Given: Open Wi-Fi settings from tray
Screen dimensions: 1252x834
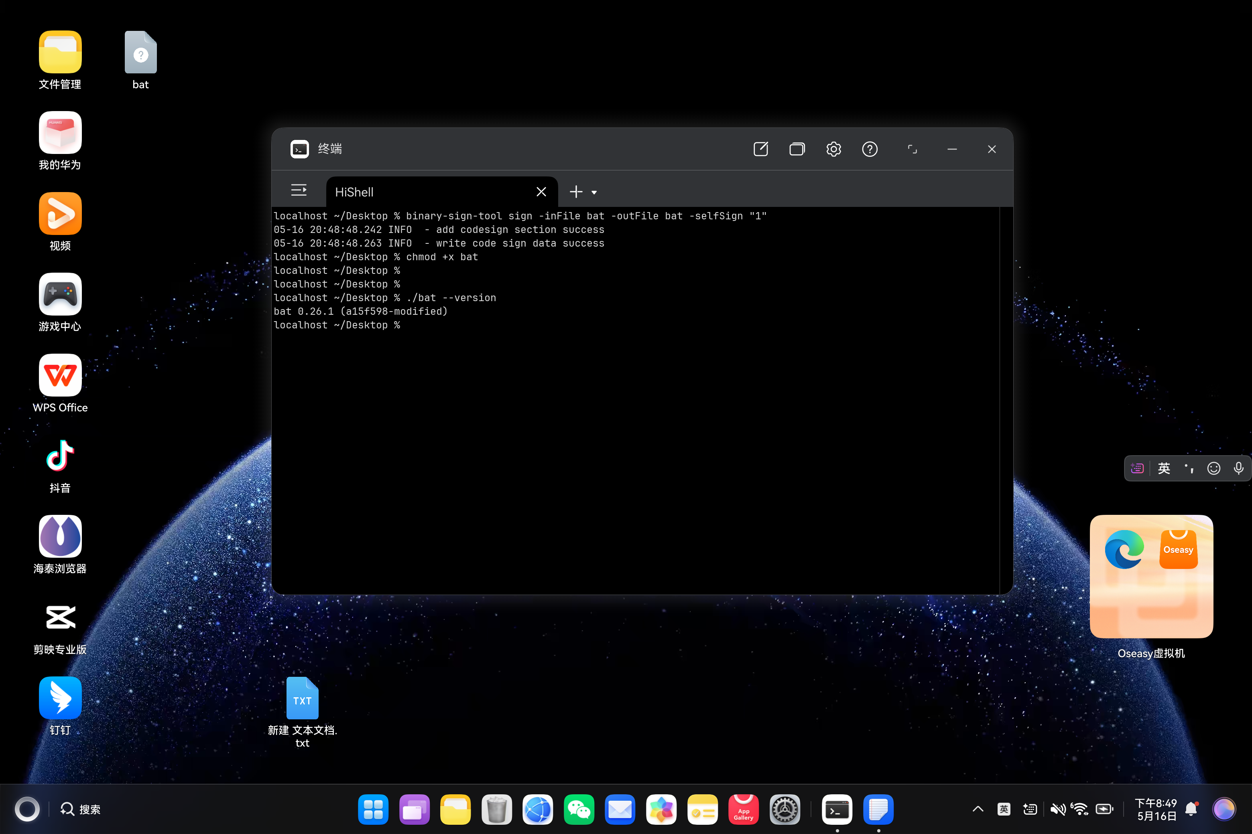Looking at the screenshot, I should pos(1079,810).
